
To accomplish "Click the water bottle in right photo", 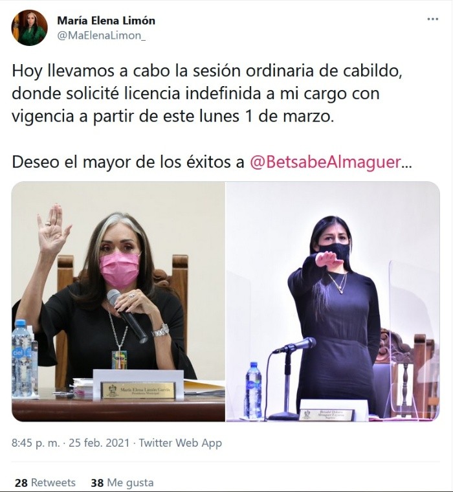I will coord(253,390).
